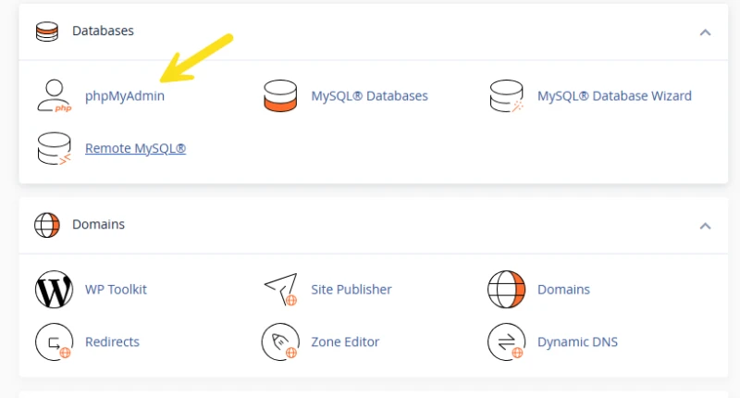Screen dimensions: 740x398
Task: Go to the Zone Editor link
Action: coord(345,342)
